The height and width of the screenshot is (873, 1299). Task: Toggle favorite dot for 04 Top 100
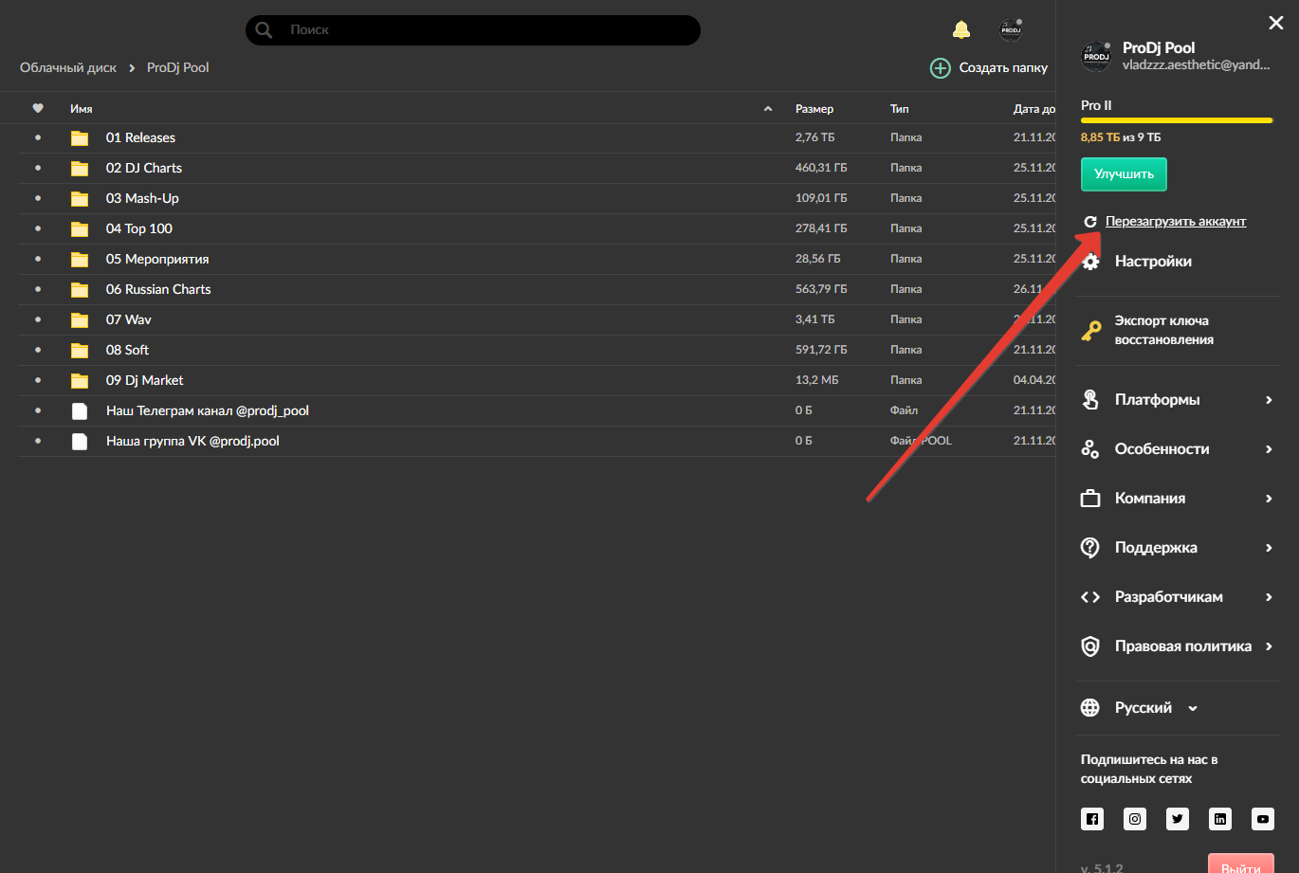(x=38, y=228)
